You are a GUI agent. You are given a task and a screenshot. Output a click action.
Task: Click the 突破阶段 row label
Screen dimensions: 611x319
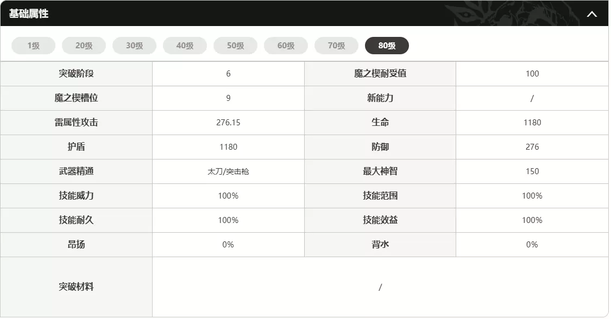pos(76,74)
